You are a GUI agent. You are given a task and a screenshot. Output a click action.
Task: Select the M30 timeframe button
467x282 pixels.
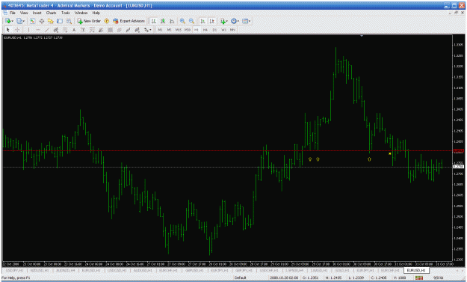(x=188, y=30)
